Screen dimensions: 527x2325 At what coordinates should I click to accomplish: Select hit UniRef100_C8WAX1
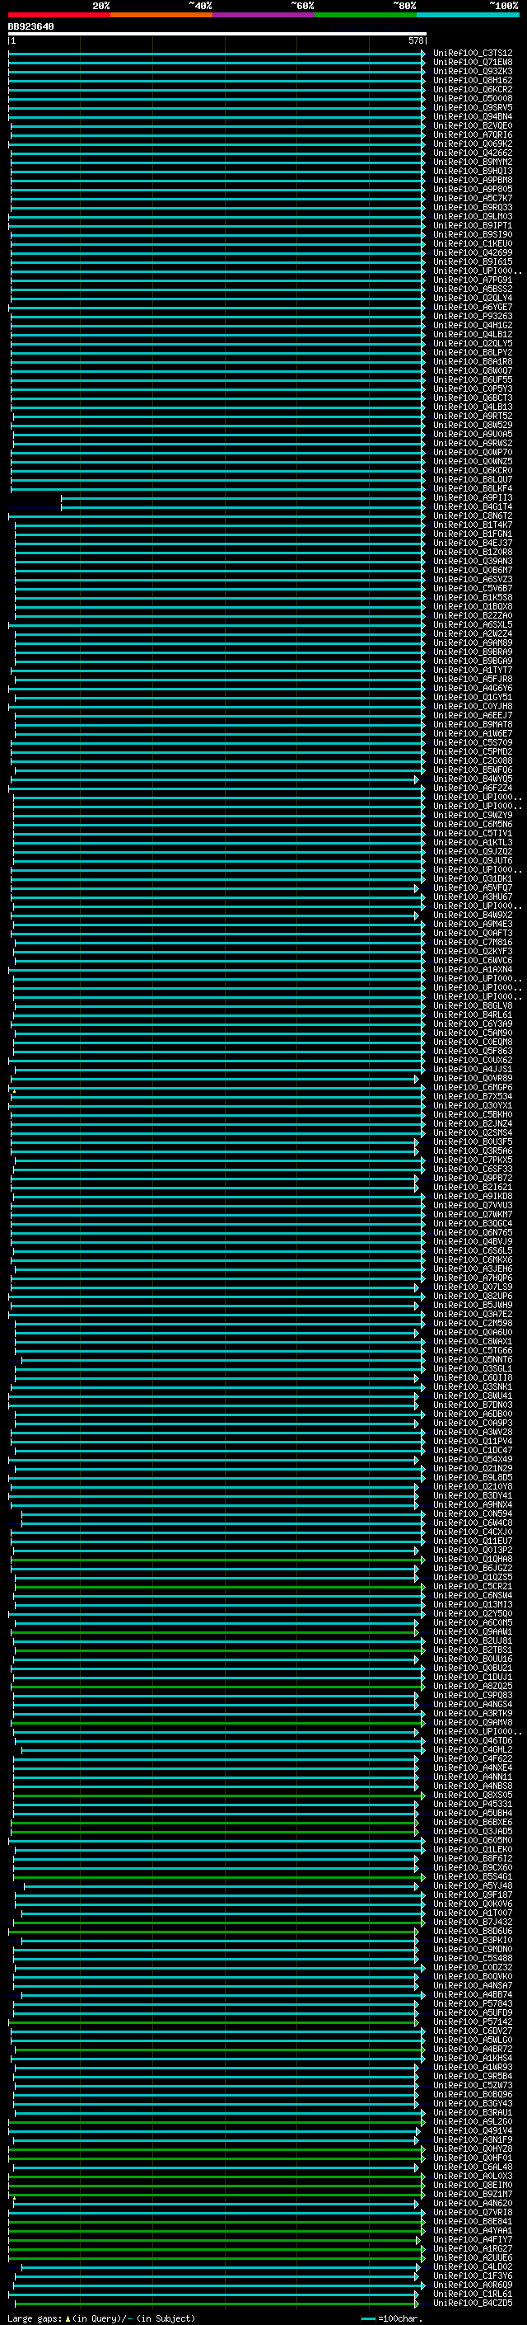472,1341
